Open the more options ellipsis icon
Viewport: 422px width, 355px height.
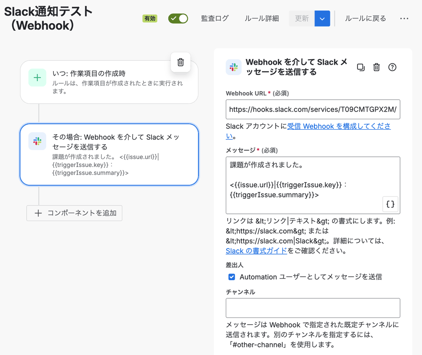click(x=404, y=18)
